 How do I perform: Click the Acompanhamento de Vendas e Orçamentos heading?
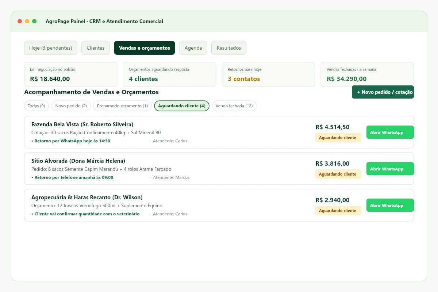click(x=91, y=92)
